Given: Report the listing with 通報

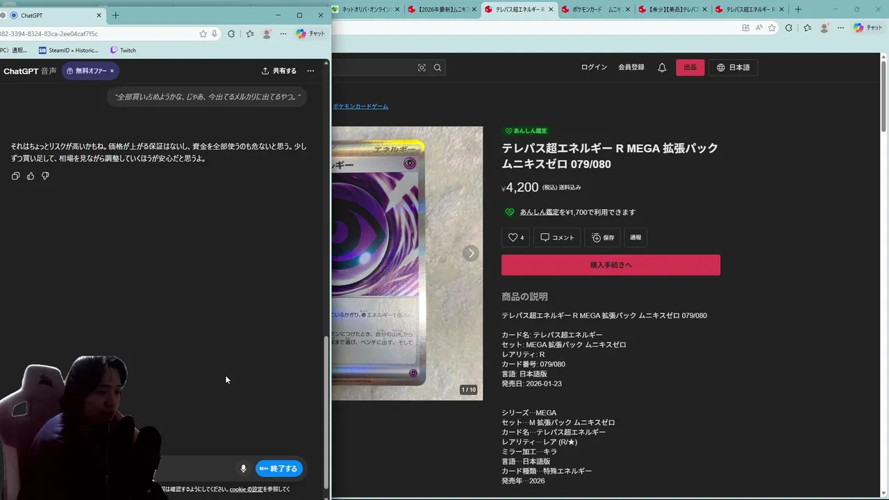Looking at the screenshot, I should (x=635, y=237).
